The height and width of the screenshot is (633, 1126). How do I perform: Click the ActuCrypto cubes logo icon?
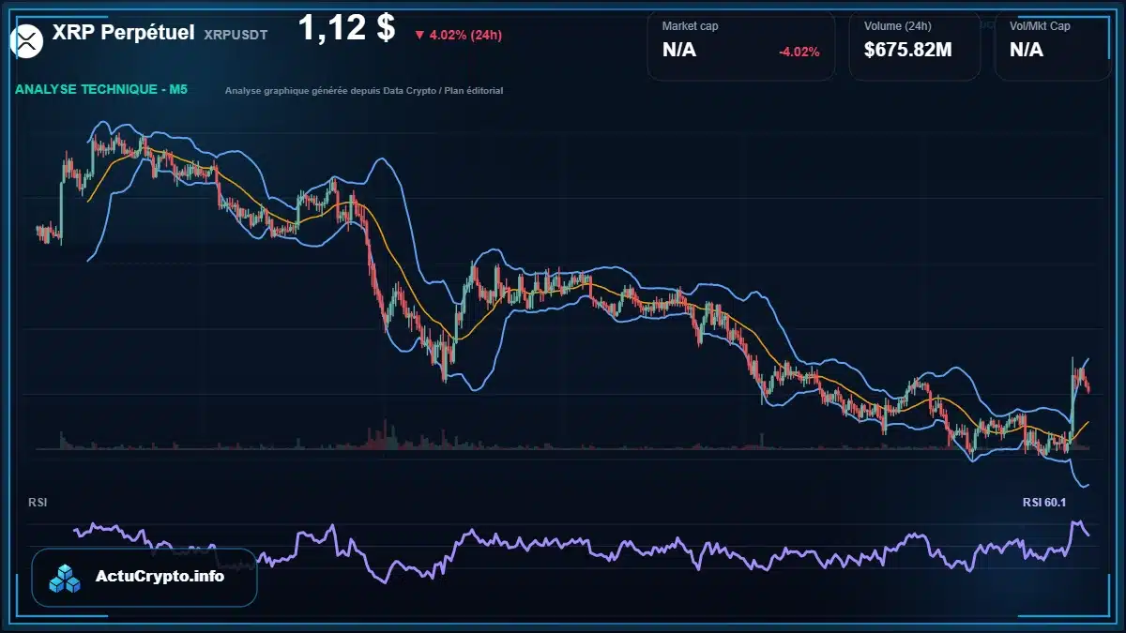tap(66, 578)
